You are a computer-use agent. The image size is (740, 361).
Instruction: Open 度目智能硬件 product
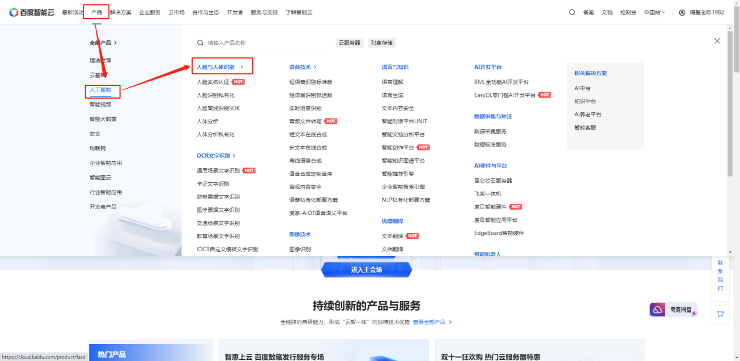coord(491,207)
